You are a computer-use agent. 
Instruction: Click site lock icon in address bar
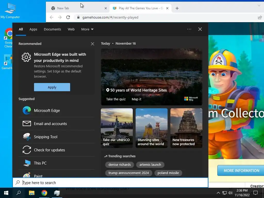(x=78, y=17)
